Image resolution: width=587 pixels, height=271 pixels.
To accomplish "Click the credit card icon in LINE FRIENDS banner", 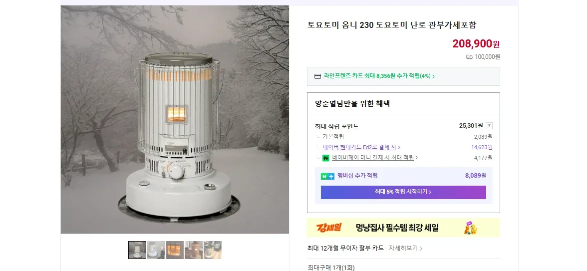I will click(317, 76).
